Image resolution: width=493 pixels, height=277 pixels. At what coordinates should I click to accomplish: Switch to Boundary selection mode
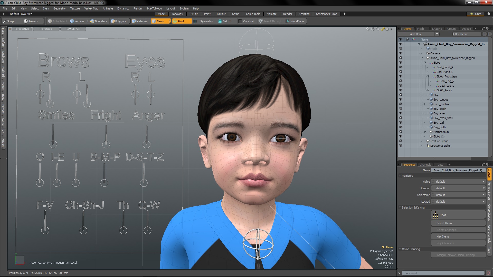click(x=98, y=21)
